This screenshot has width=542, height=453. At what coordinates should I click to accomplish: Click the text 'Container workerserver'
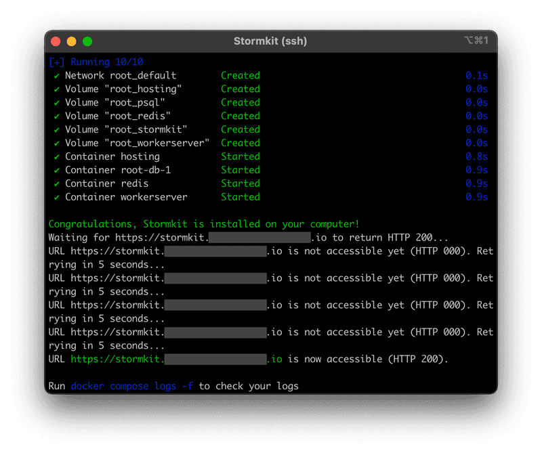click(126, 197)
